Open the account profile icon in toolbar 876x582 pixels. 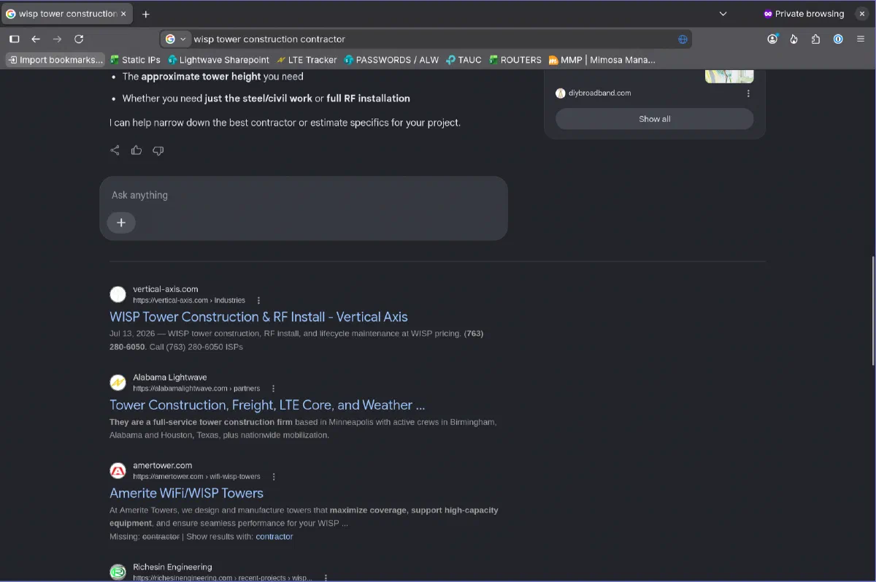[x=772, y=39]
